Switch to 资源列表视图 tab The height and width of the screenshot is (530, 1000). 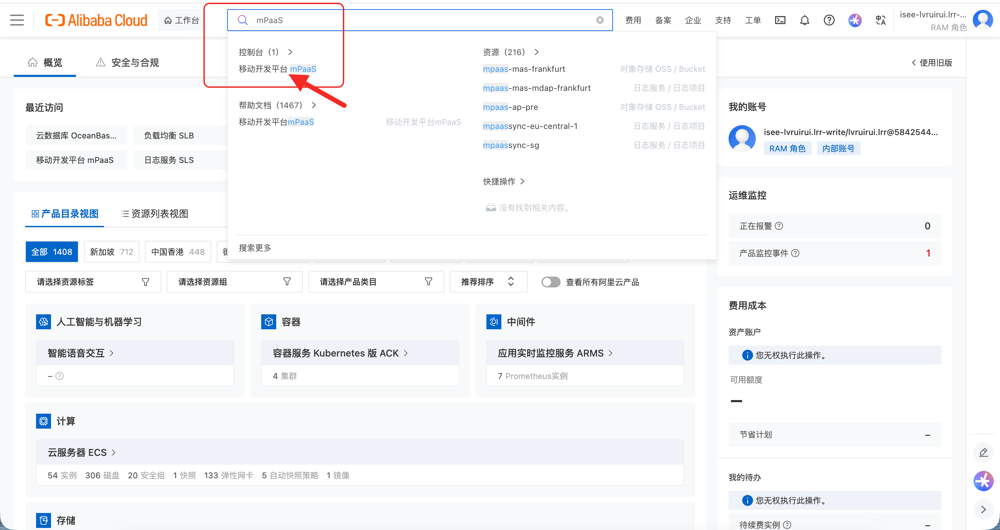click(x=154, y=214)
